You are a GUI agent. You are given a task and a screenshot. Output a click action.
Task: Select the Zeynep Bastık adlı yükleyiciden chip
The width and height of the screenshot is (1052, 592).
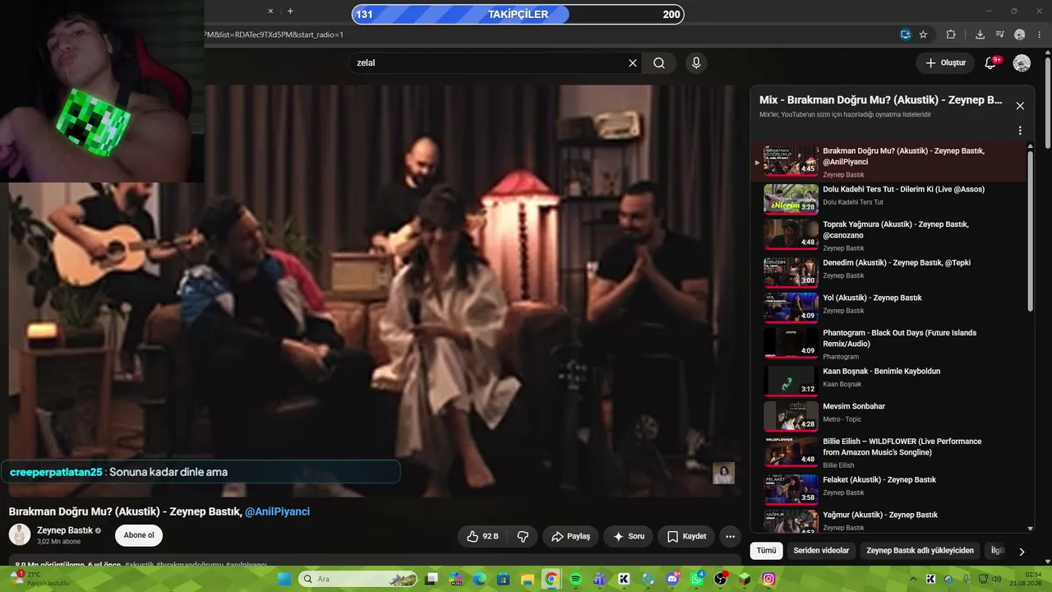coord(920,550)
